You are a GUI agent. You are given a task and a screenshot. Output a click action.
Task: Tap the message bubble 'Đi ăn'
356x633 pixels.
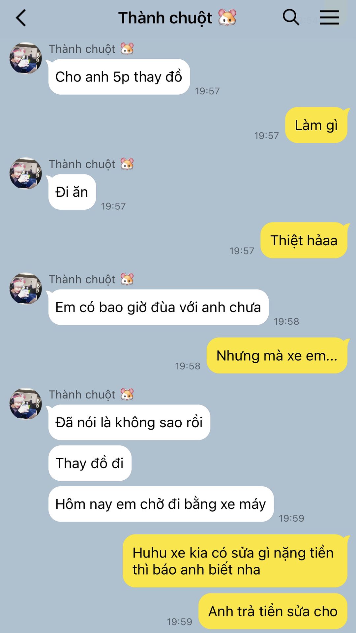(x=72, y=192)
